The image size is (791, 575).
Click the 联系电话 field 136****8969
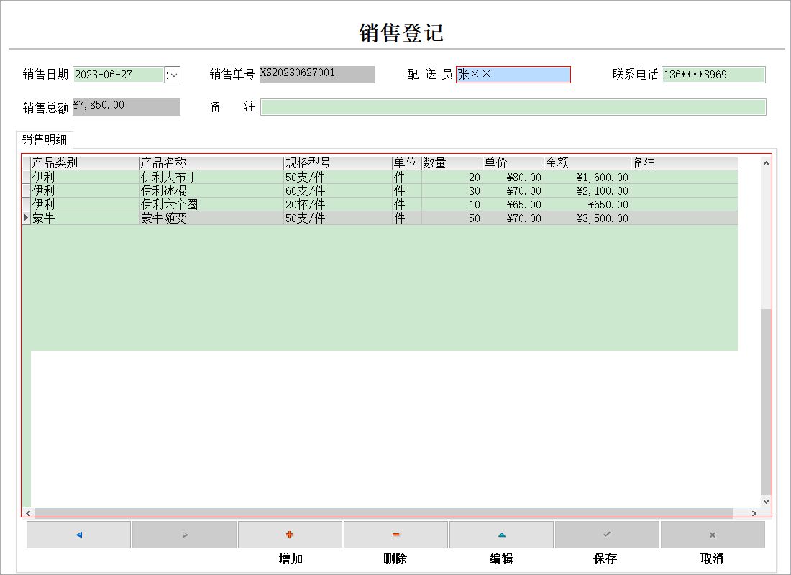[x=713, y=75]
